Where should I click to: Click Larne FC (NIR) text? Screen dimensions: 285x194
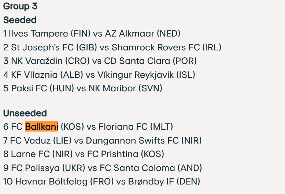(x=42, y=154)
